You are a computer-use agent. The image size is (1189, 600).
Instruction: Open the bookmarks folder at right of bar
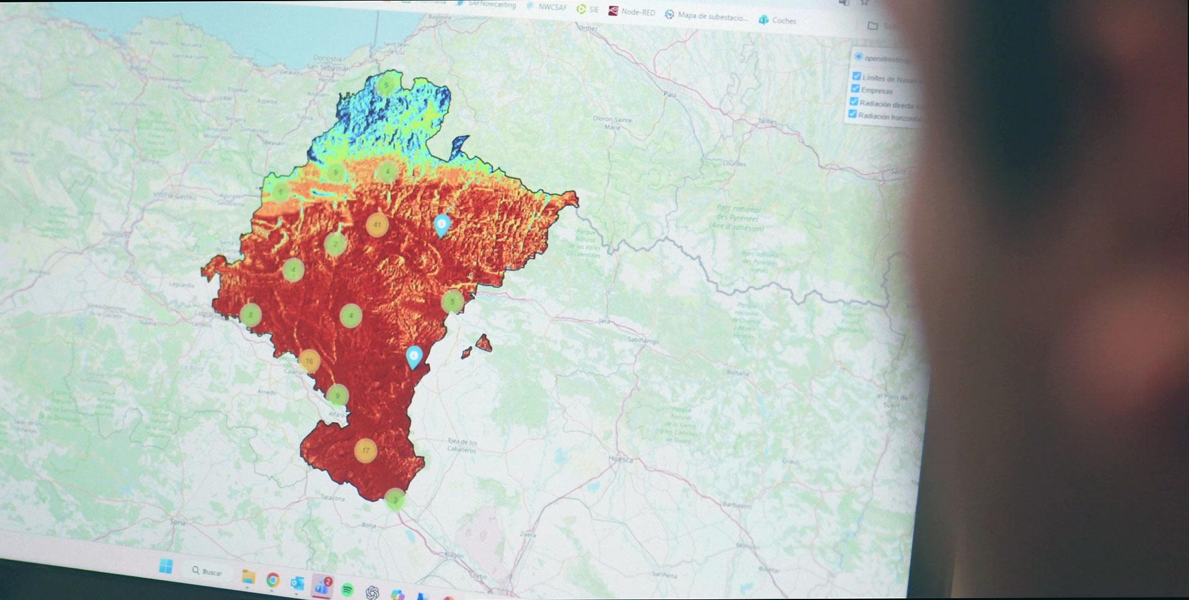coord(873,26)
